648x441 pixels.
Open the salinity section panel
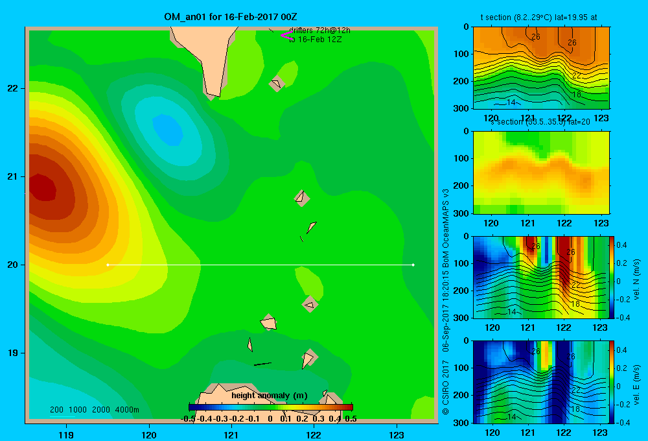pos(541,173)
